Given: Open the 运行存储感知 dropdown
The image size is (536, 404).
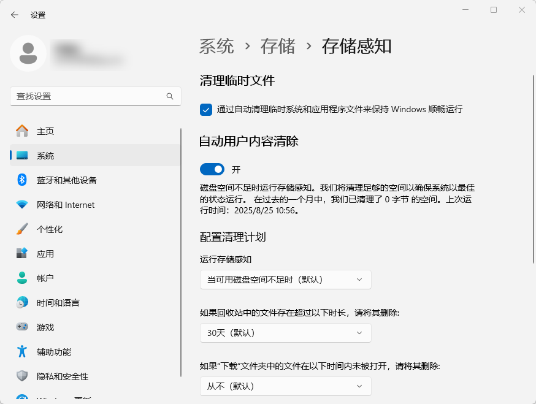Looking at the screenshot, I should 285,280.
